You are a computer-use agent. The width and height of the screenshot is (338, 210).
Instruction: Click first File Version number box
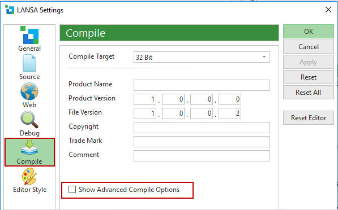point(145,113)
